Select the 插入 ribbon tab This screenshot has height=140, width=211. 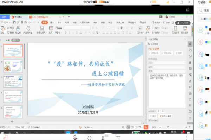pos(52,22)
